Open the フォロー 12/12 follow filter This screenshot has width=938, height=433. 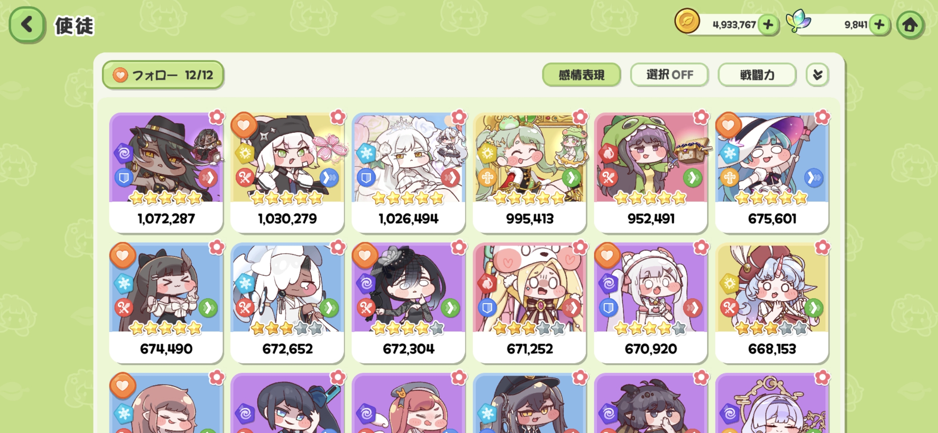(163, 75)
